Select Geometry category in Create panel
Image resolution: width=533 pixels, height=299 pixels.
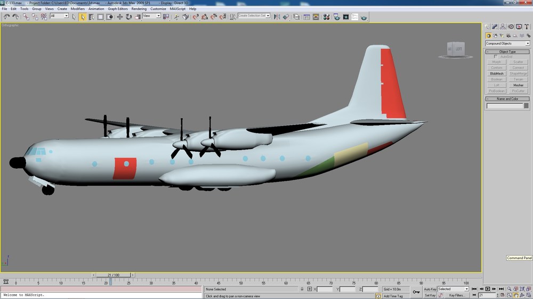click(x=488, y=36)
